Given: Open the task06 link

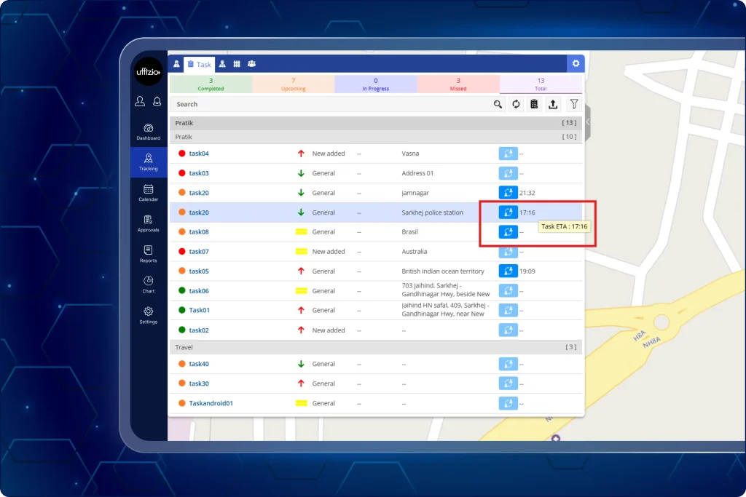Looking at the screenshot, I should pyautogui.click(x=199, y=291).
